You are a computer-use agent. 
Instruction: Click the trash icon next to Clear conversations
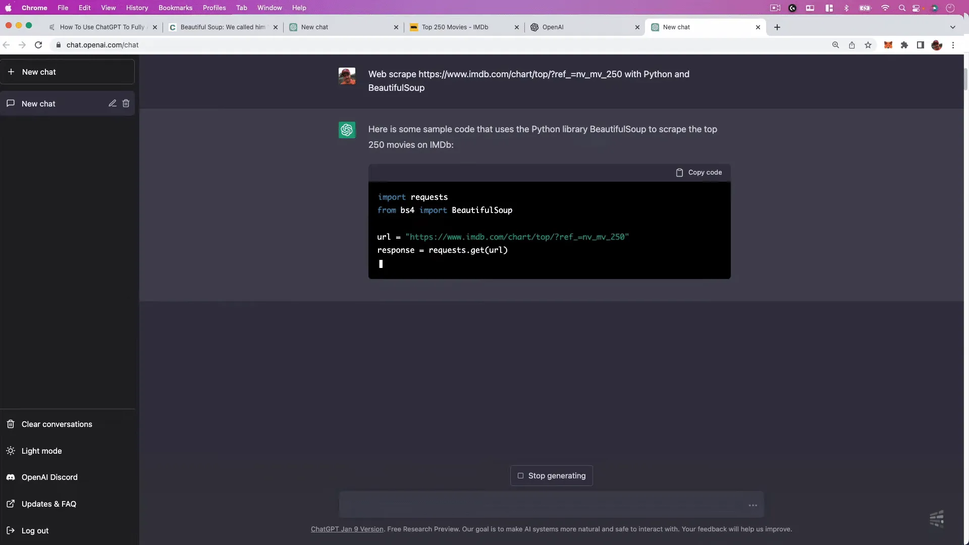[x=11, y=424]
